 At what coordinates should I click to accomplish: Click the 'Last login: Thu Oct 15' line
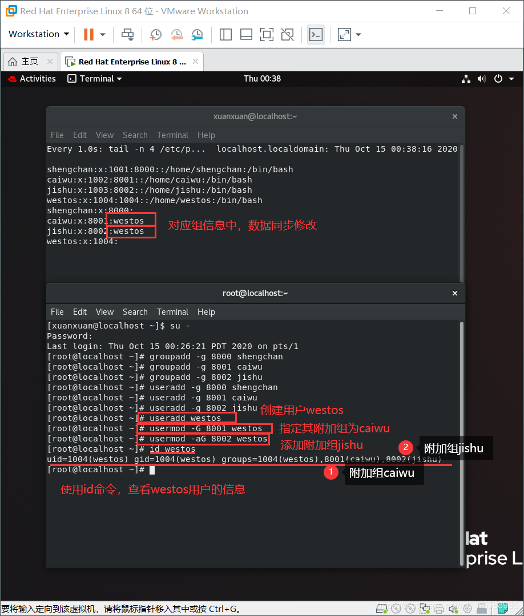click(x=172, y=347)
